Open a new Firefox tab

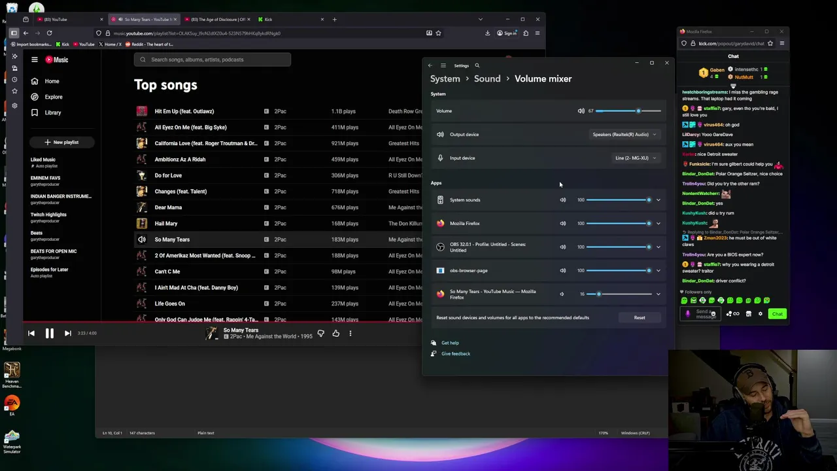(334, 19)
